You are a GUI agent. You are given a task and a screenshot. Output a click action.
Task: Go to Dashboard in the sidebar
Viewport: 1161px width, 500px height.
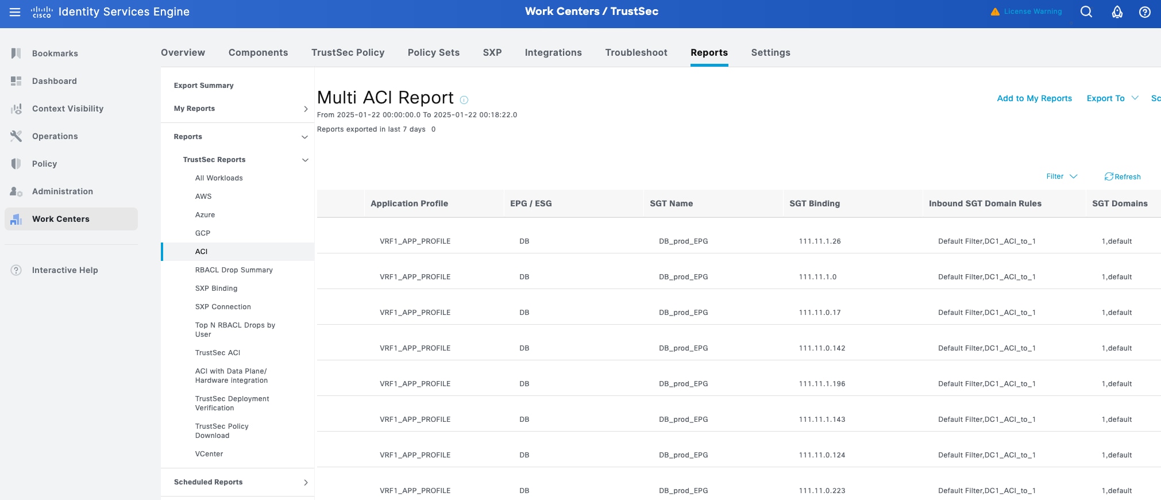click(x=54, y=81)
